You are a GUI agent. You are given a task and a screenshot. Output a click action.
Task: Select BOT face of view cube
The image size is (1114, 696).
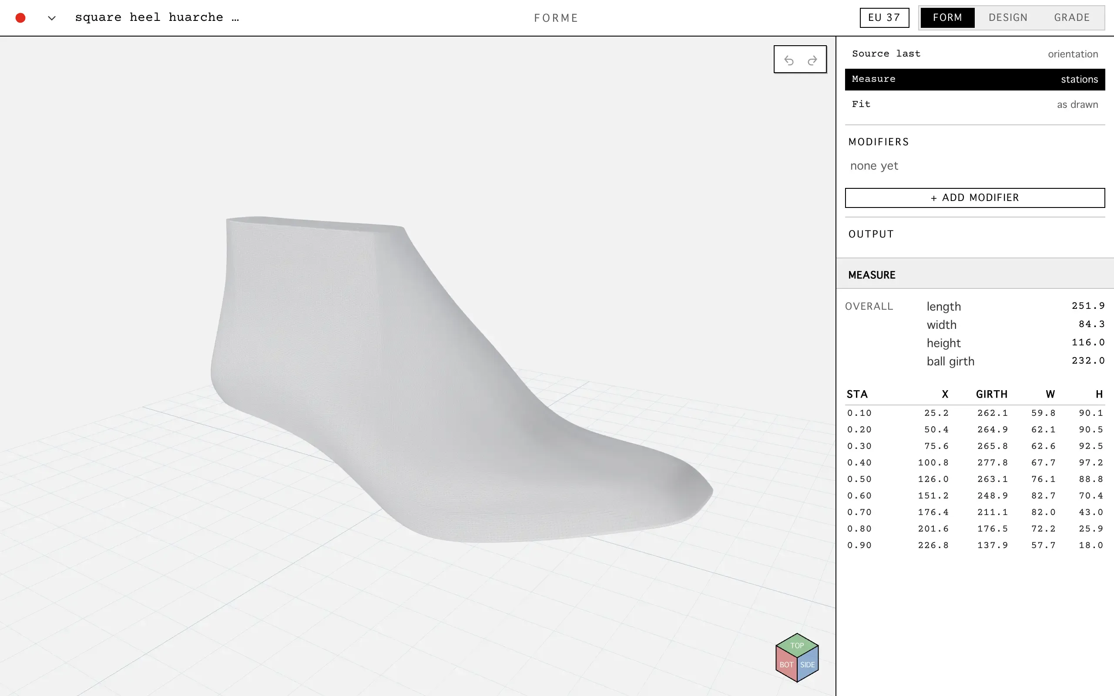click(786, 665)
